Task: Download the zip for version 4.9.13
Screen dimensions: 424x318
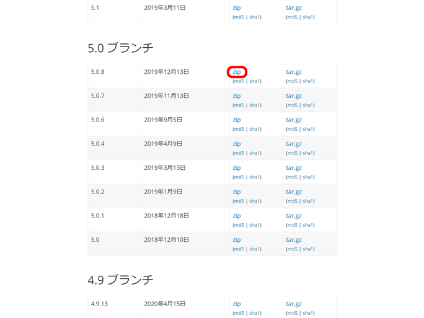Action: click(x=237, y=304)
